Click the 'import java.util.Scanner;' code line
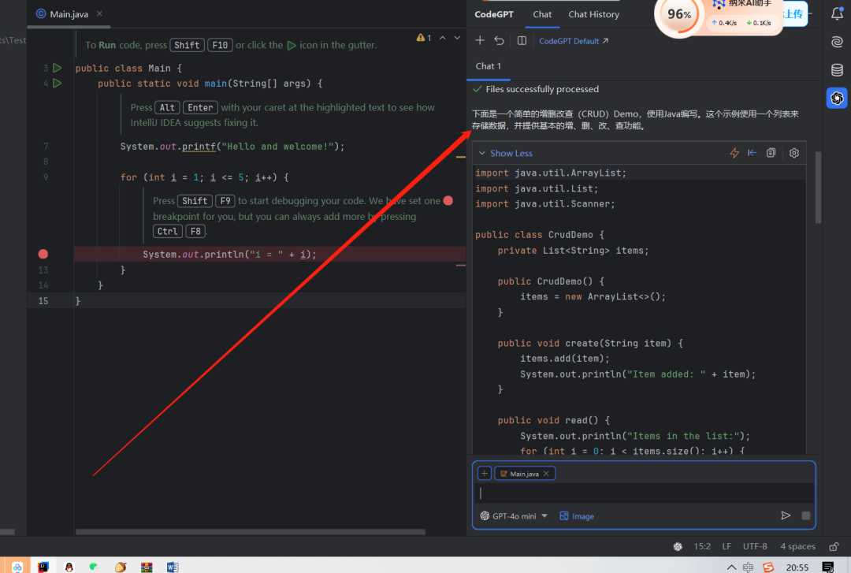851x573 pixels. (545, 203)
